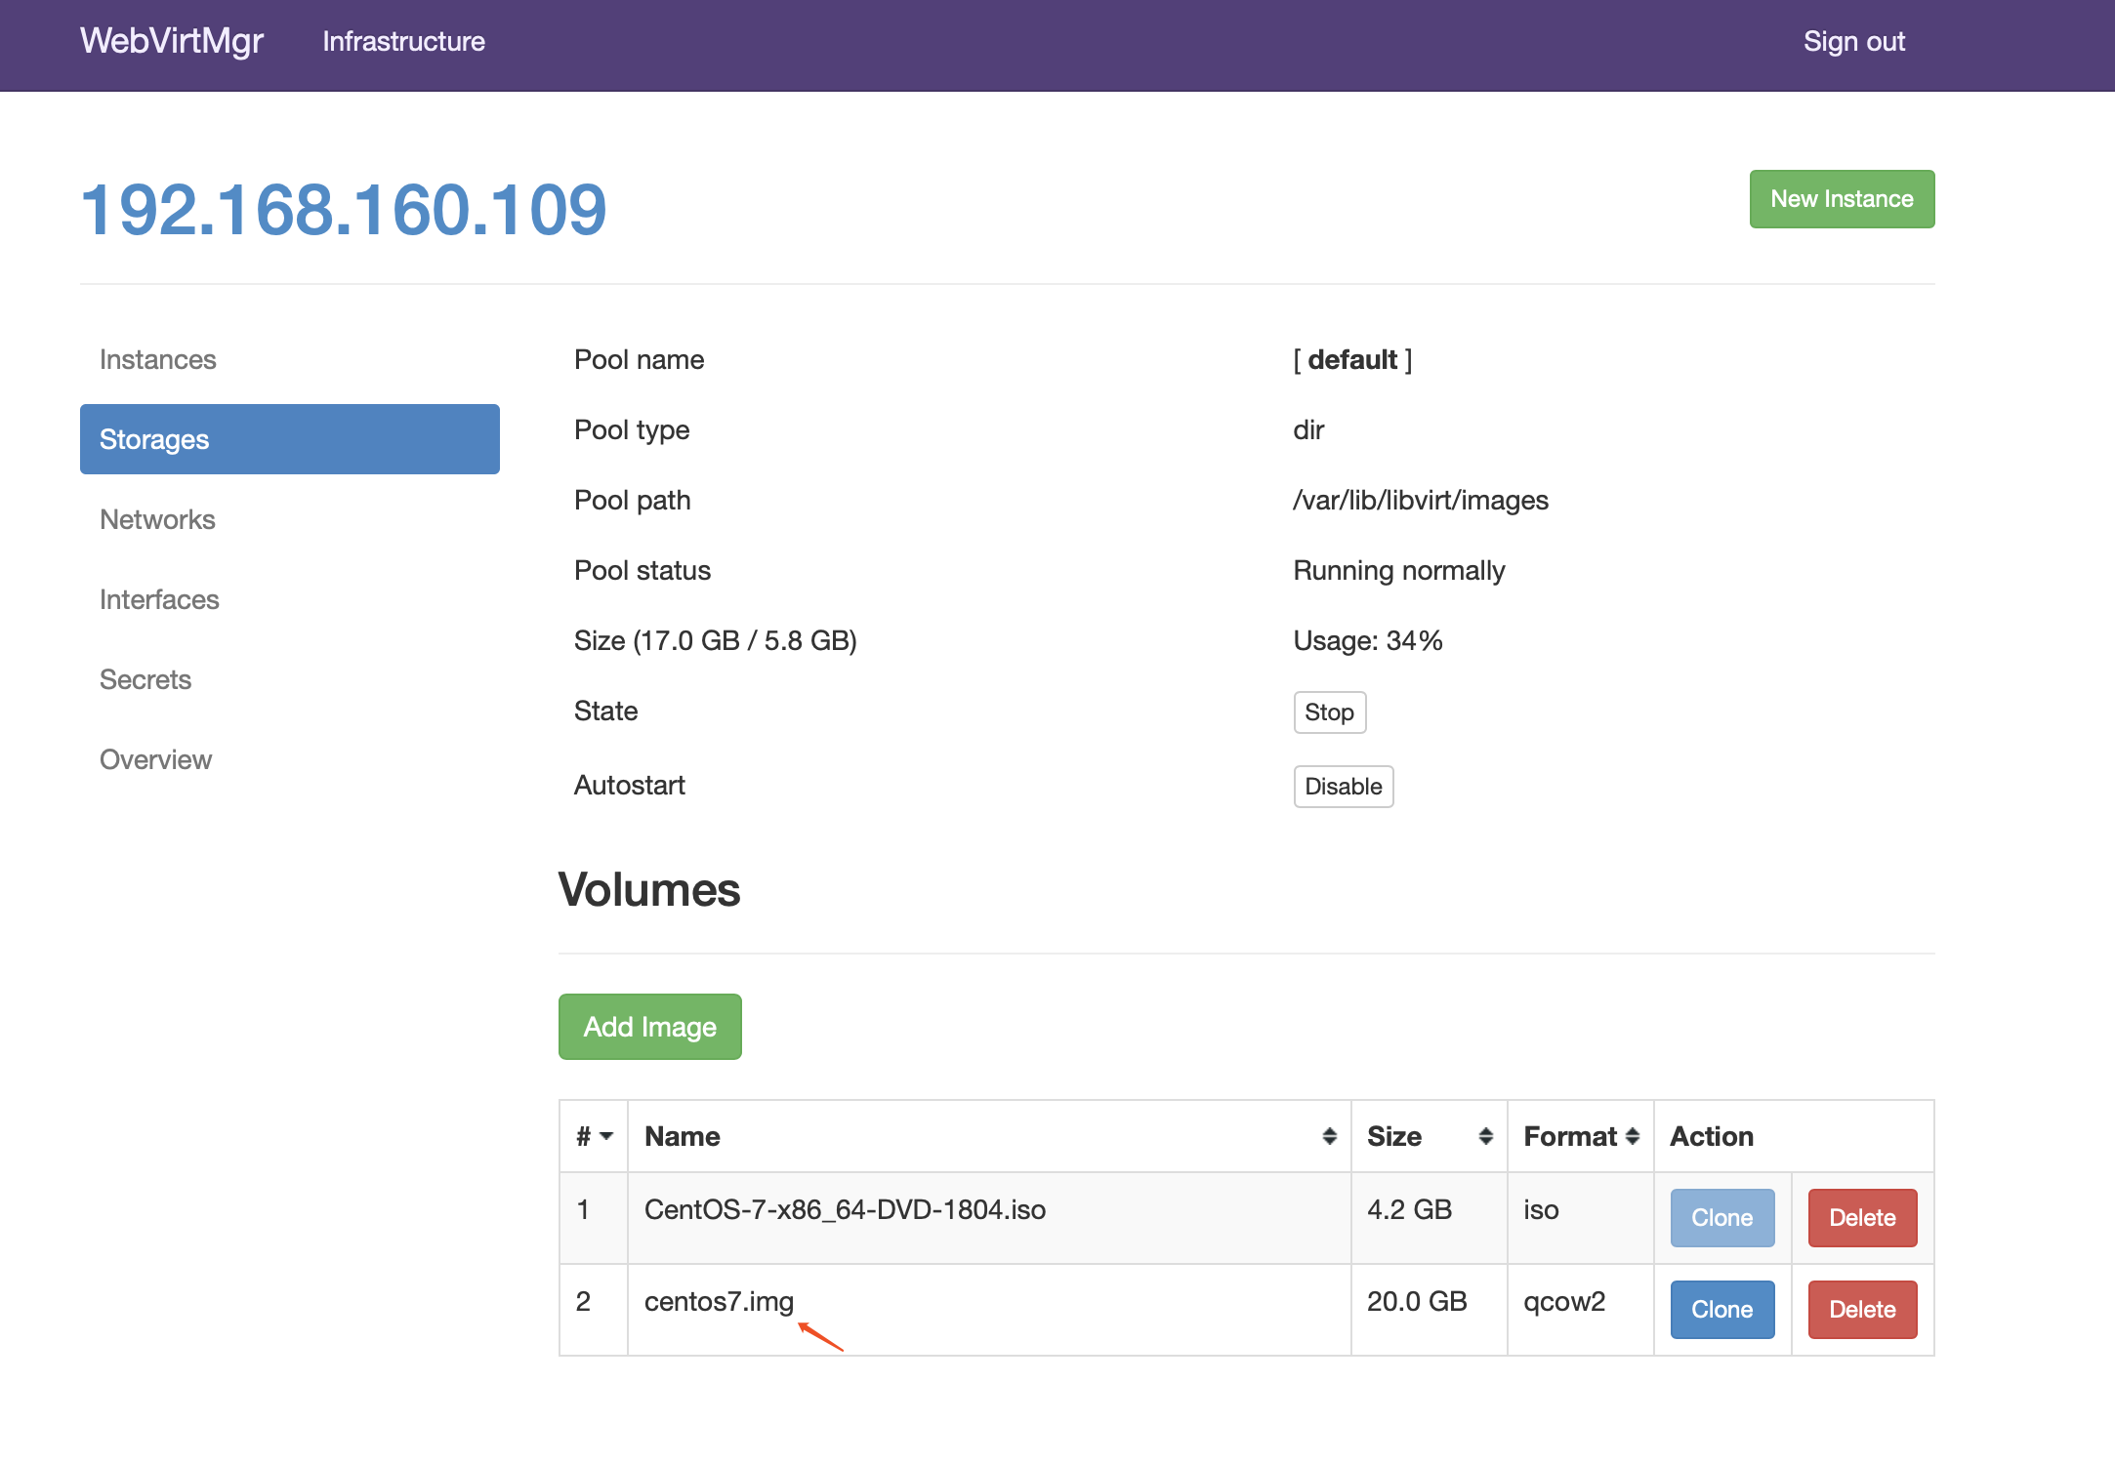The image size is (2115, 1464).
Task: Disable pool autostart
Action: pyautogui.click(x=1343, y=787)
